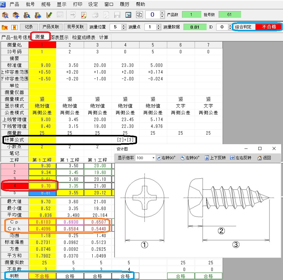This screenshot has width=283, height=280.
Task: Click the application icon in the top-left corner
Action: 3,4
